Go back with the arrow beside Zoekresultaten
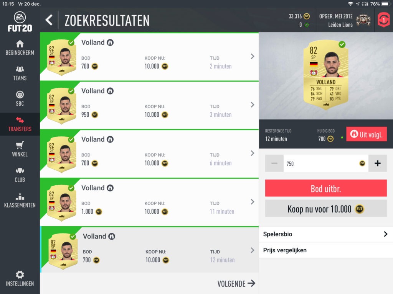 [x=49, y=20]
